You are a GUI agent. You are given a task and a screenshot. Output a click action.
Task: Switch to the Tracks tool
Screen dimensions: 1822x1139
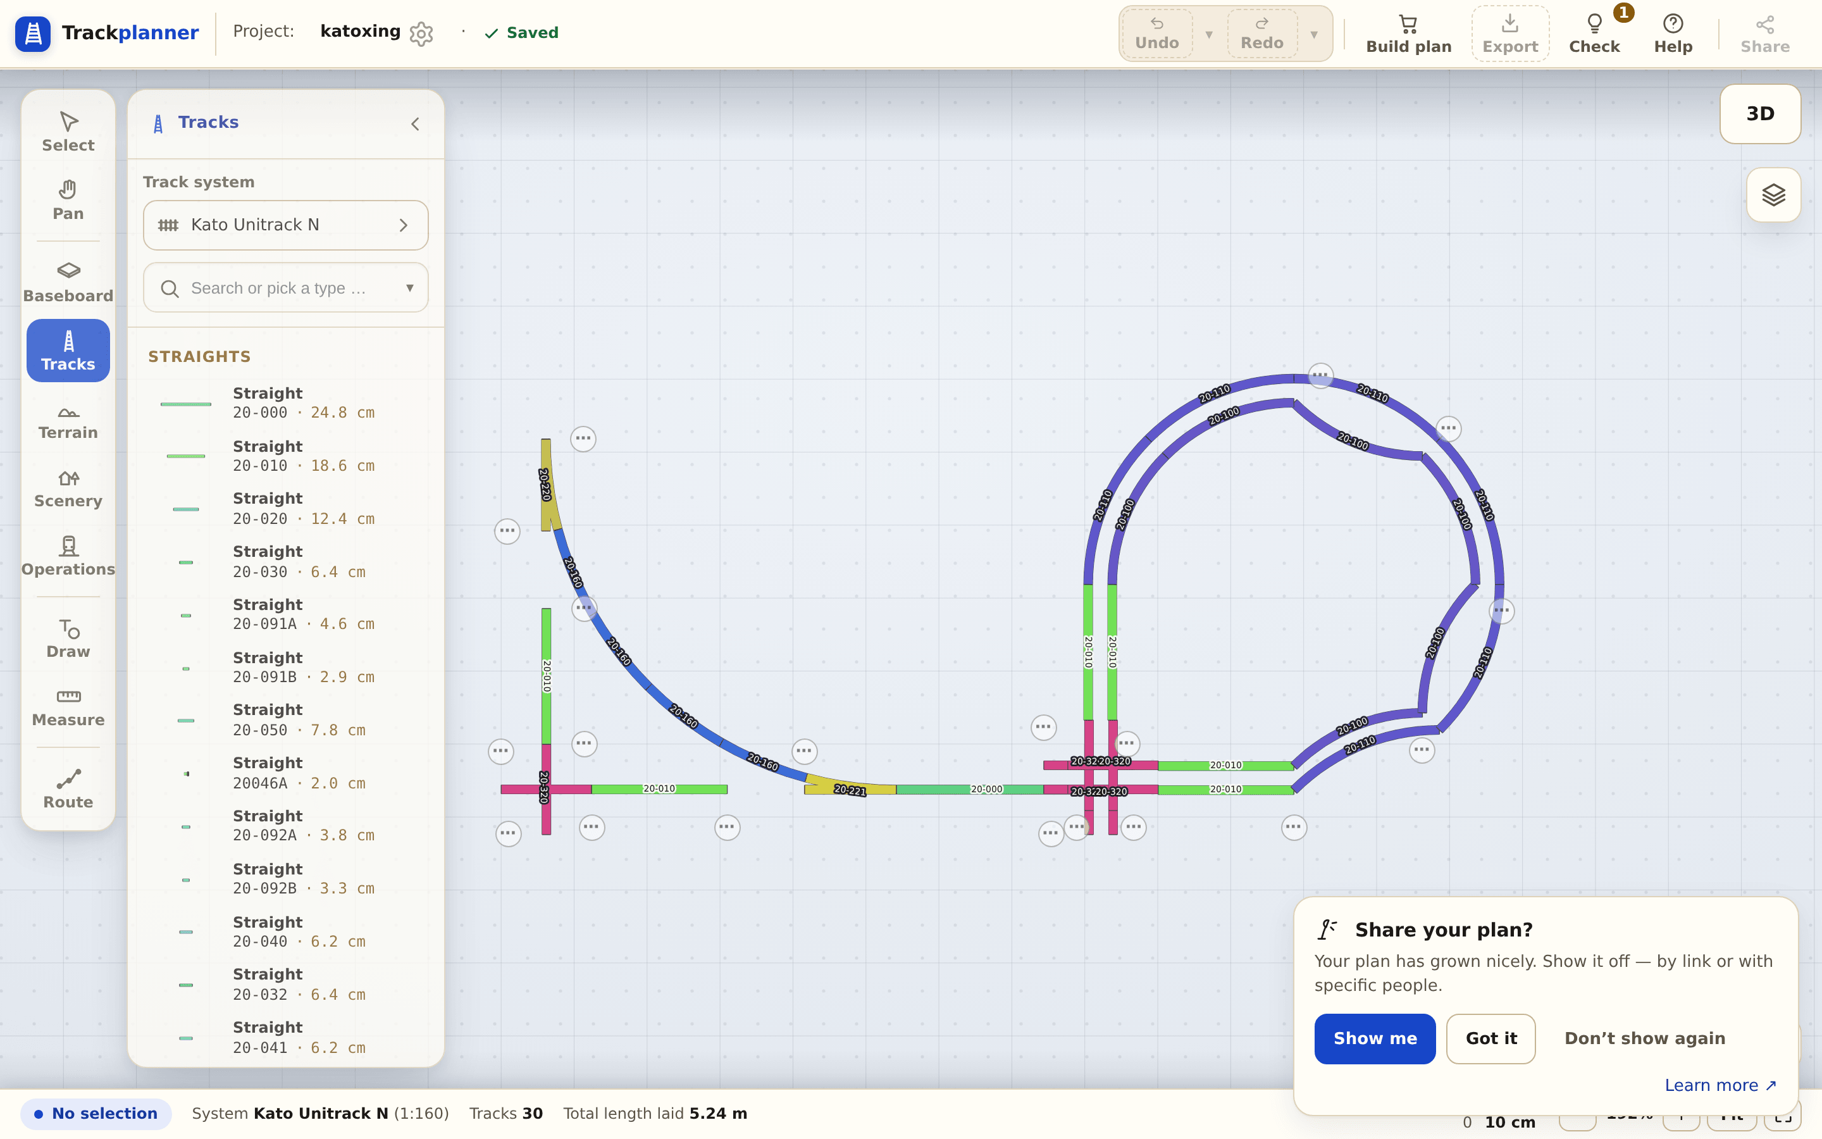[68, 351]
